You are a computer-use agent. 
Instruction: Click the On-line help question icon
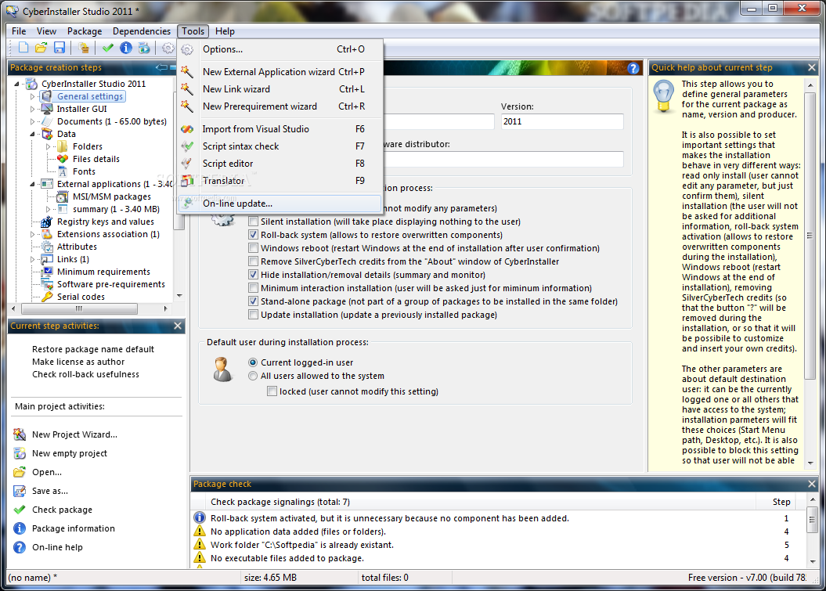[x=20, y=547]
